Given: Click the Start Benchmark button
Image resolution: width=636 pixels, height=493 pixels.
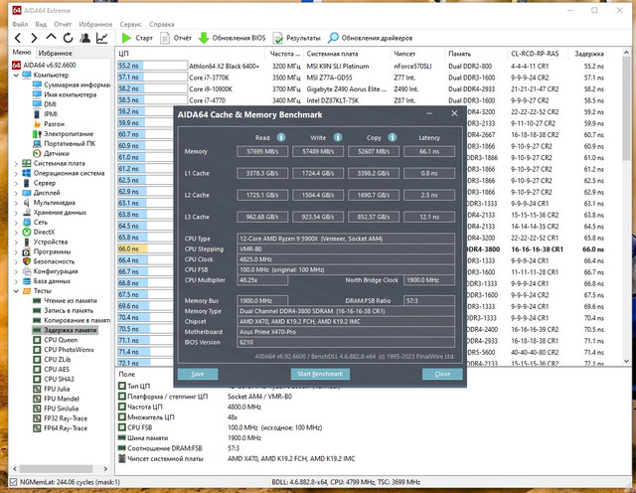Looking at the screenshot, I should [320, 374].
